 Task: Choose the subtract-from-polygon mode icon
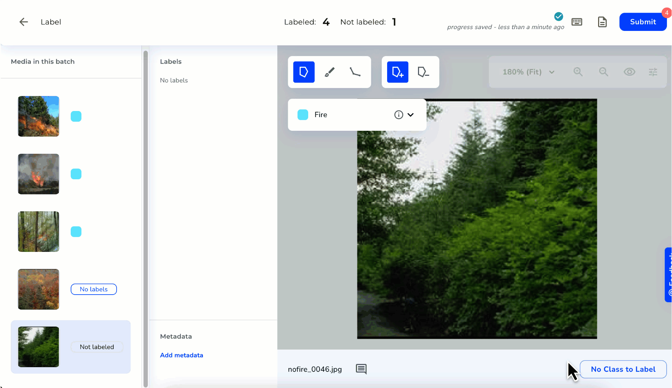423,72
